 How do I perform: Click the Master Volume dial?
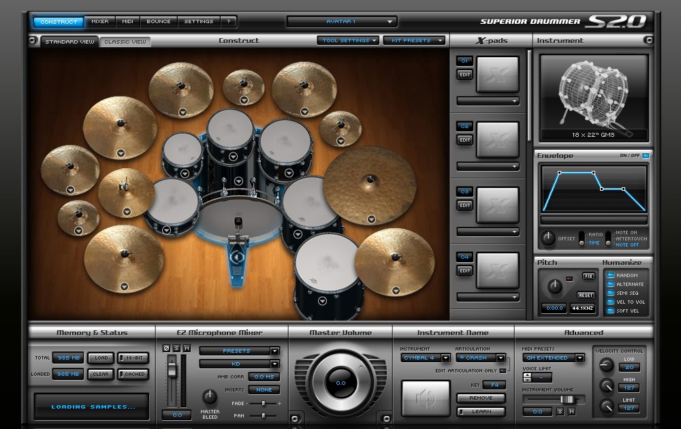pos(340,383)
